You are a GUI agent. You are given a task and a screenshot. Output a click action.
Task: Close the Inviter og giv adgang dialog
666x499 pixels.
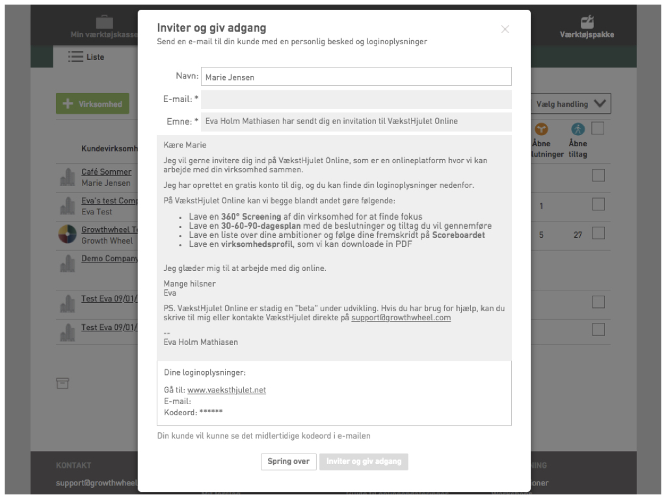[x=505, y=29]
